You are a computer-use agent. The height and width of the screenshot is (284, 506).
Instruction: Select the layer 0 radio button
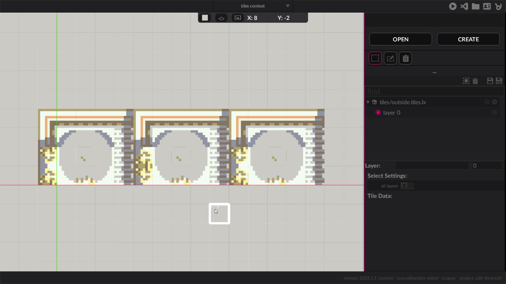coord(378,113)
